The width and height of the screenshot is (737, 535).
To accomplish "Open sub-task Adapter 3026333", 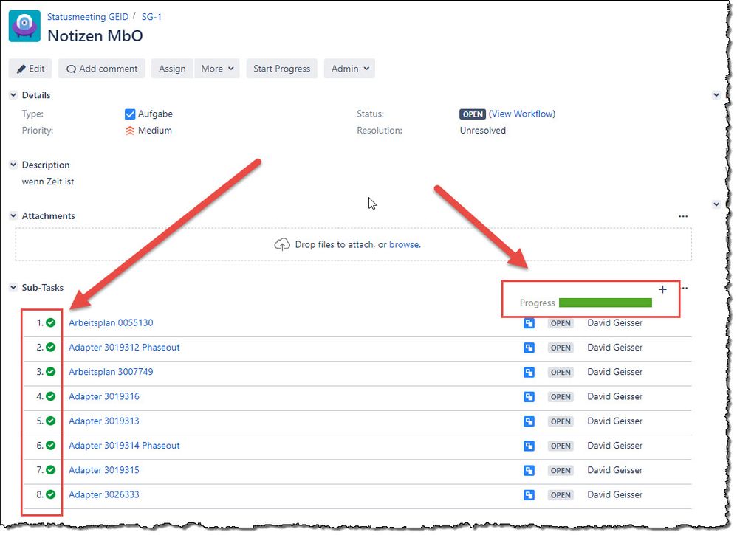I will (104, 494).
